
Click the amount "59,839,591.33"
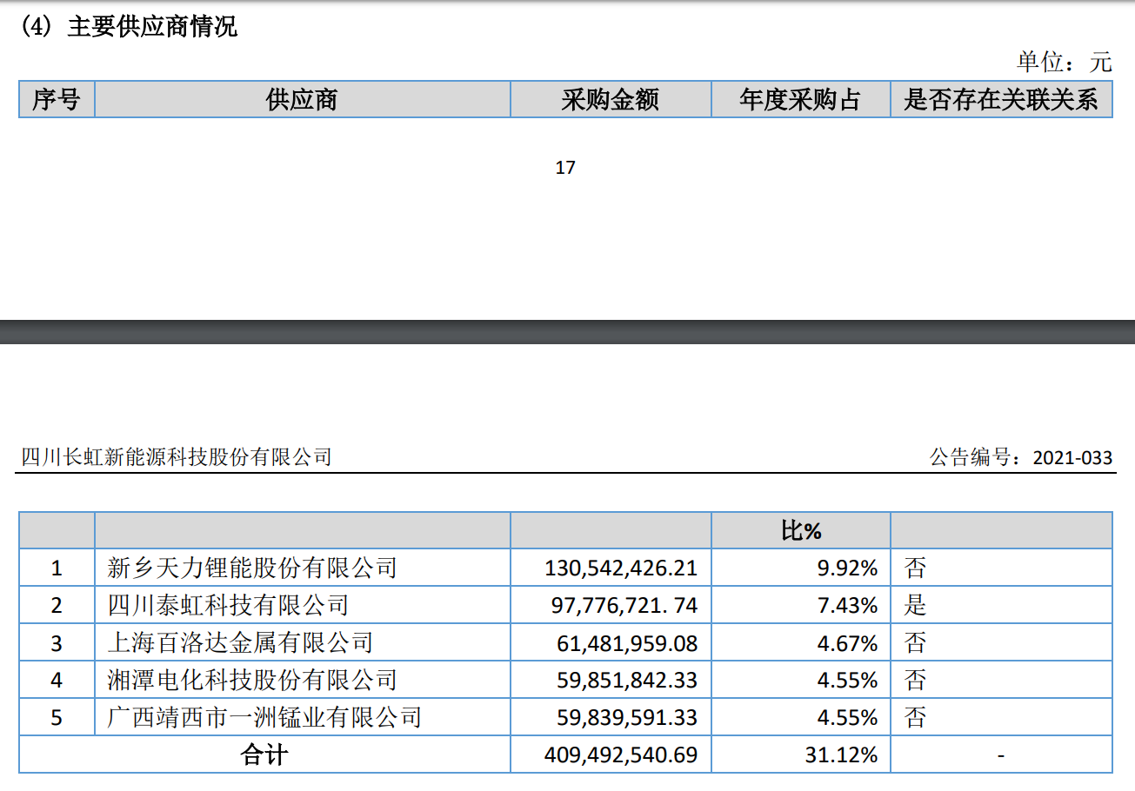[627, 718]
